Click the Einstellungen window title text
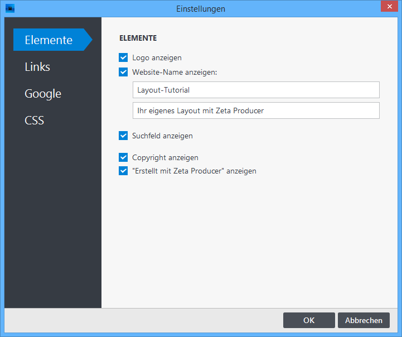The image size is (402, 337). pyautogui.click(x=201, y=9)
